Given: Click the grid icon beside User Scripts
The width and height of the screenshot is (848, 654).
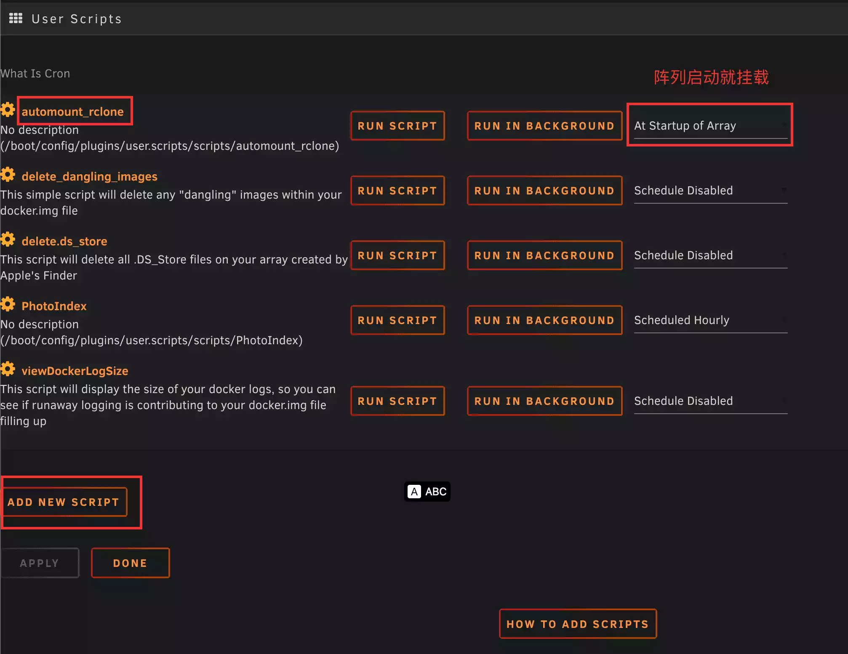Looking at the screenshot, I should (x=16, y=18).
